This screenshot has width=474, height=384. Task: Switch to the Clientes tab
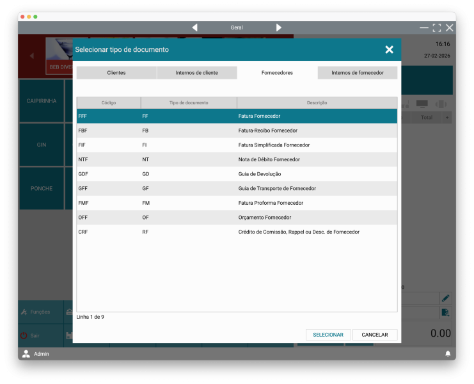116,73
